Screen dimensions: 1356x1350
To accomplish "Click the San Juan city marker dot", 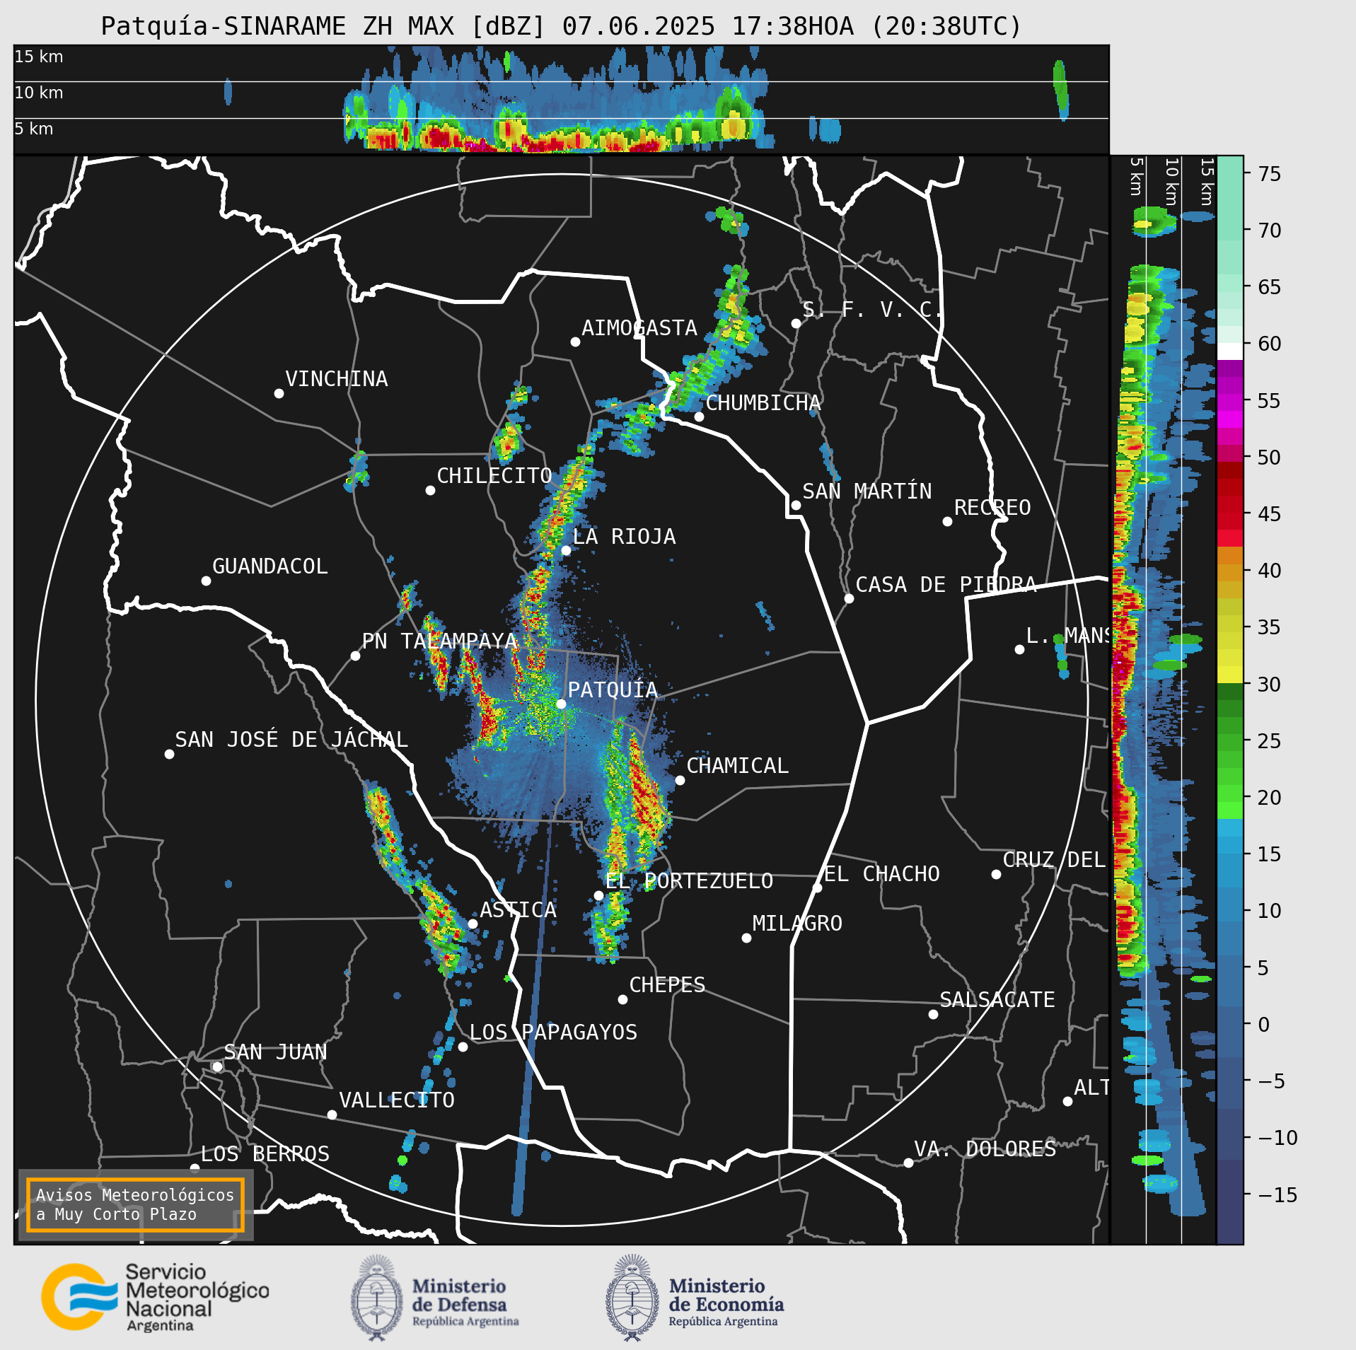I will click(x=217, y=1066).
